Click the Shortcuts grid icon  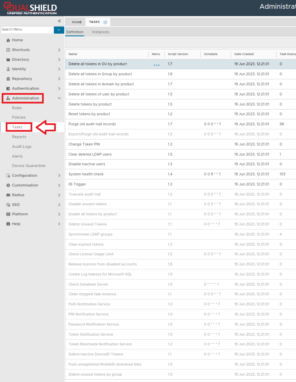(x=8, y=50)
